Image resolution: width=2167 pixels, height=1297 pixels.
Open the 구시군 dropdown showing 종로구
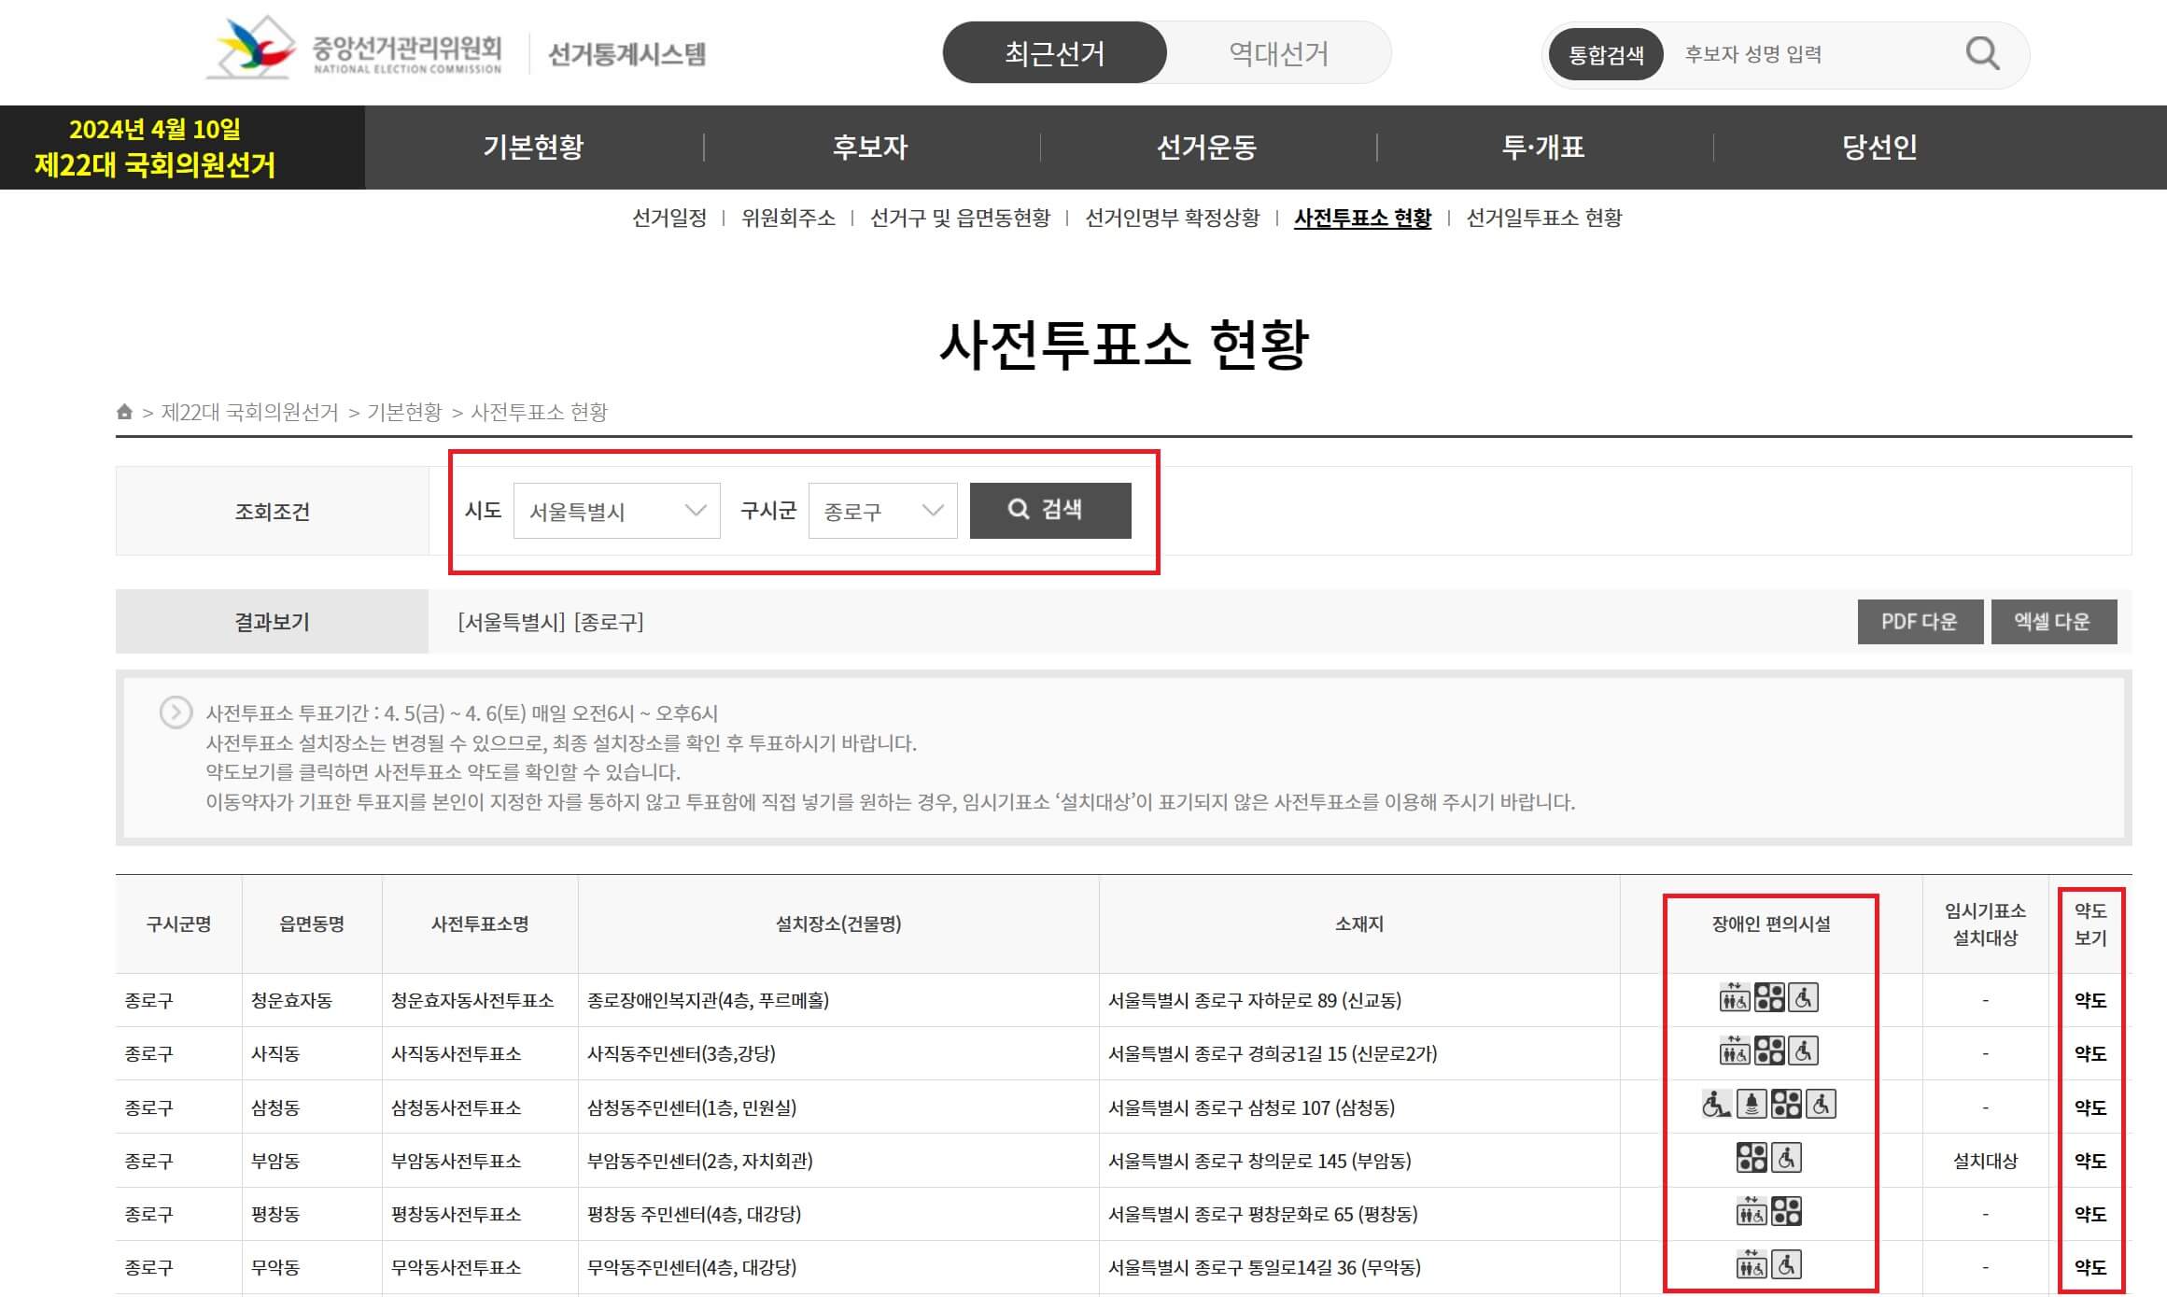(882, 510)
